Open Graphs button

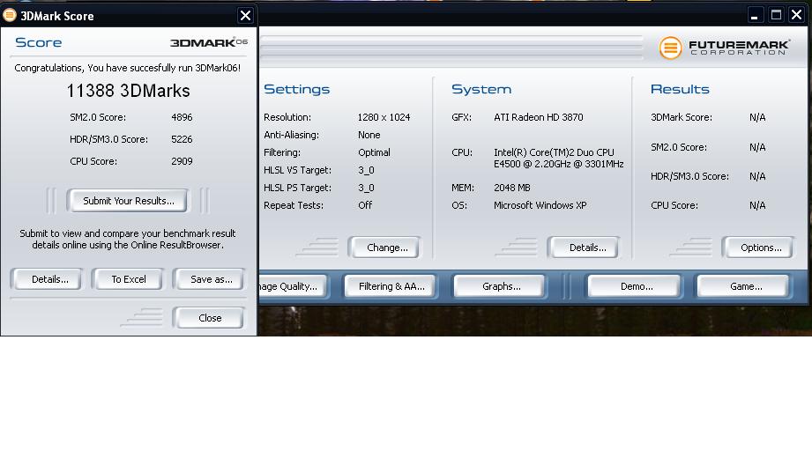500,286
